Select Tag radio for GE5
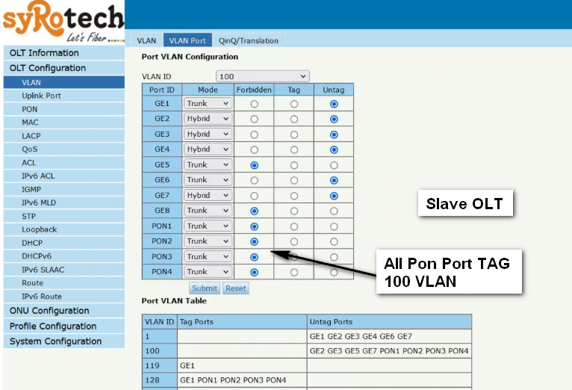This screenshot has width=572, height=390. click(294, 165)
